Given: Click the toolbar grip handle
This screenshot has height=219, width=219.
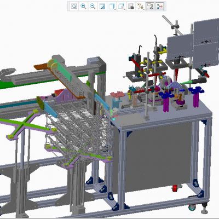Looking at the screenshot, I should click(x=68, y=7).
